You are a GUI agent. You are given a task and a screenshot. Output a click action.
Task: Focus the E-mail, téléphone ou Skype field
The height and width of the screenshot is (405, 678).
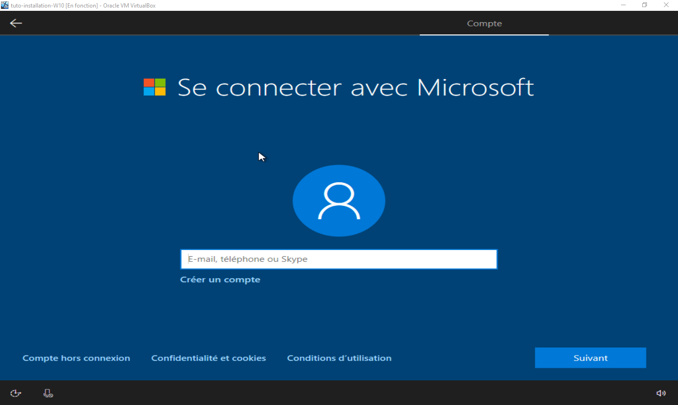[x=339, y=259]
